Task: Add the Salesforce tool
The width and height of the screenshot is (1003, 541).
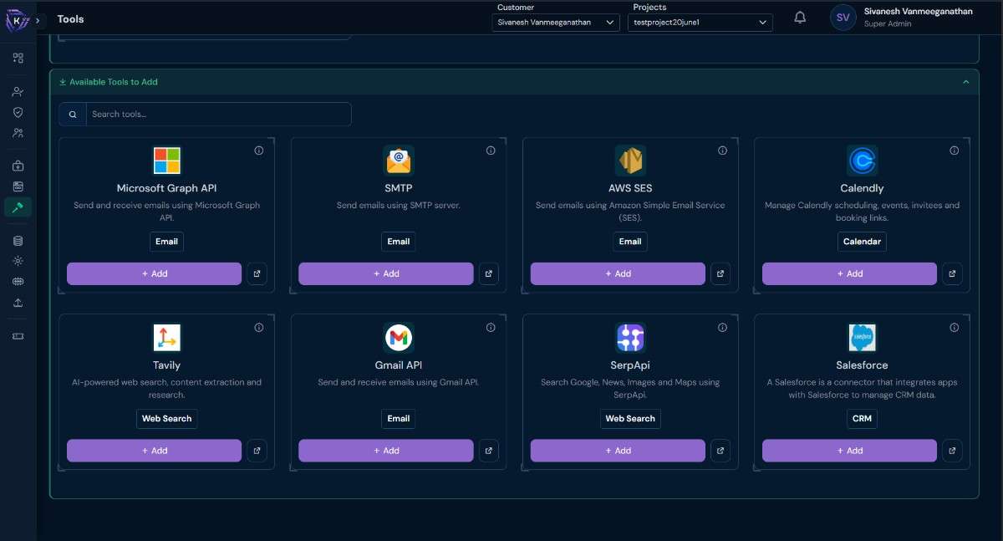Action: 849,451
